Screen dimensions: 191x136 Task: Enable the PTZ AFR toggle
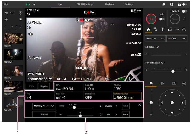(185, 11)
